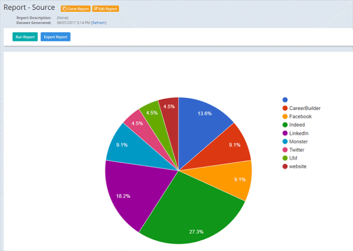
Task: Click the Run Report button
Action: (25, 37)
